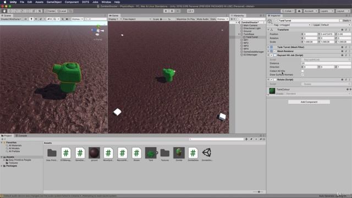
Task: Select GameDataManager in Hierarchy
Action: tap(253, 52)
